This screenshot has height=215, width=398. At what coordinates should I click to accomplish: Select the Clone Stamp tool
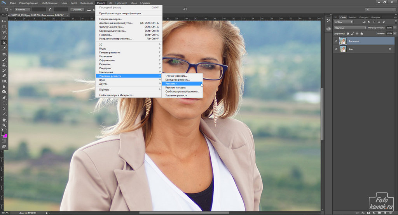[x=4, y=65]
